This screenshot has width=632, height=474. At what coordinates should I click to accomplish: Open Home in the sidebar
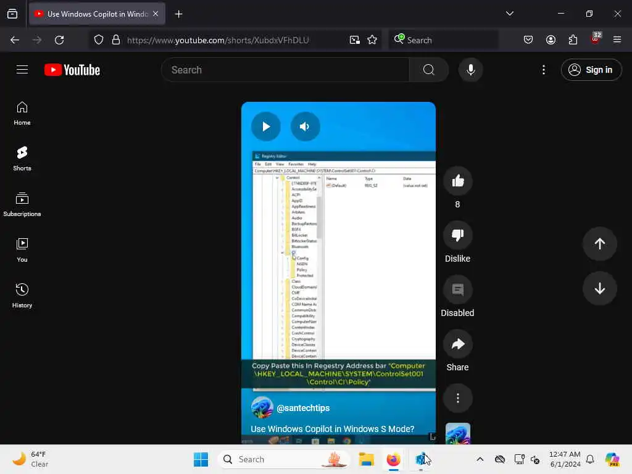pos(22,114)
